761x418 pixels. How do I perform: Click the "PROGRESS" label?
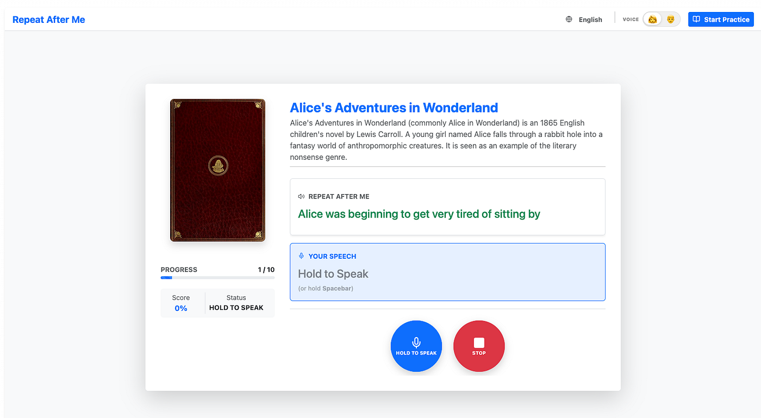[179, 270]
